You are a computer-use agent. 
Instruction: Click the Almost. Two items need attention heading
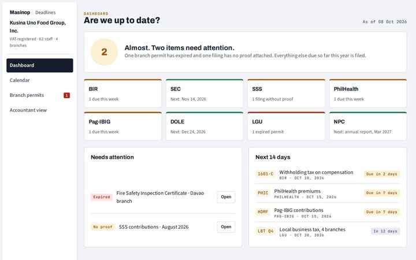click(179, 48)
